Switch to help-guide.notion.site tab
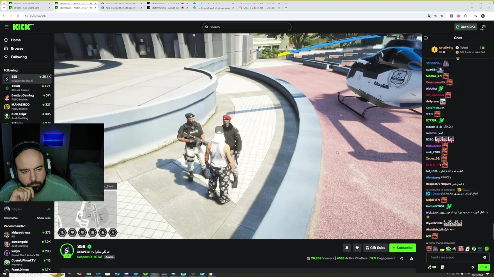This screenshot has height=277, width=494. [x=121, y=8]
